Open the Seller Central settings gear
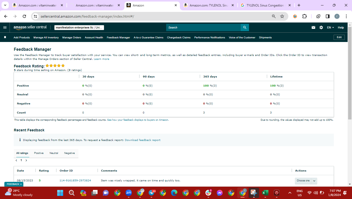This screenshot has width=352, height=199. (321, 27)
